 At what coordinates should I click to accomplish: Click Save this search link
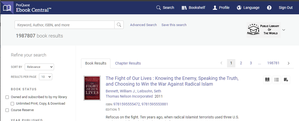click(x=174, y=25)
